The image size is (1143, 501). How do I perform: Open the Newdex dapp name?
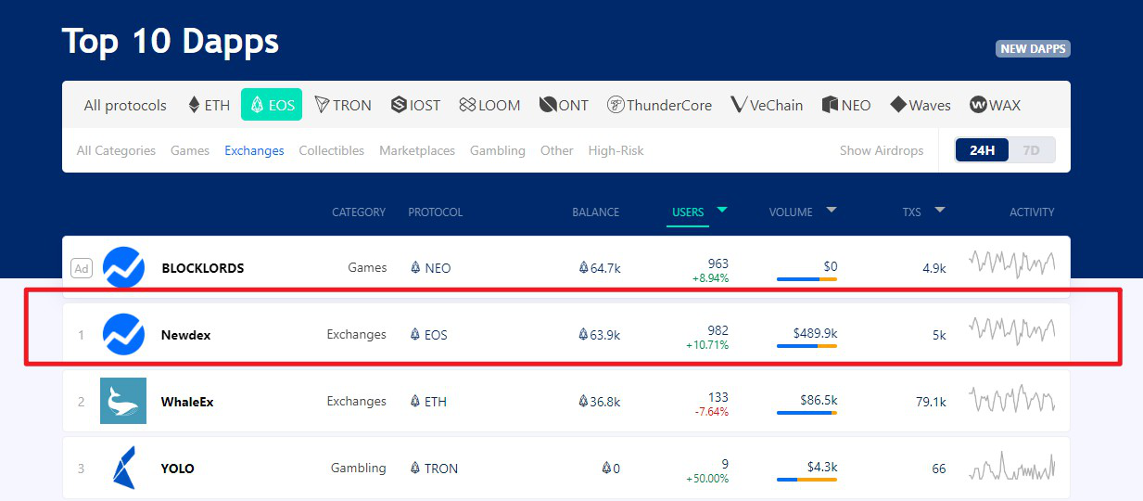coord(186,335)
